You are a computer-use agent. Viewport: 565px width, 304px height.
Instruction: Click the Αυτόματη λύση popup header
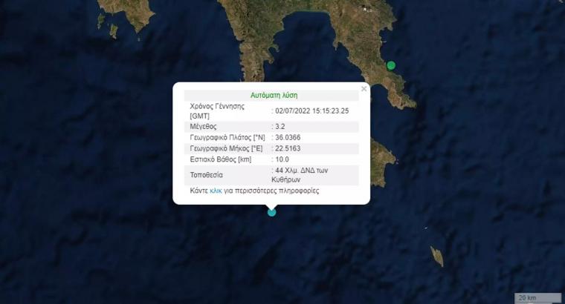[274, 95]
